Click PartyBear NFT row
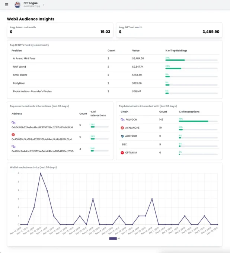The image size is (230, 253). [x=115, y=83]
